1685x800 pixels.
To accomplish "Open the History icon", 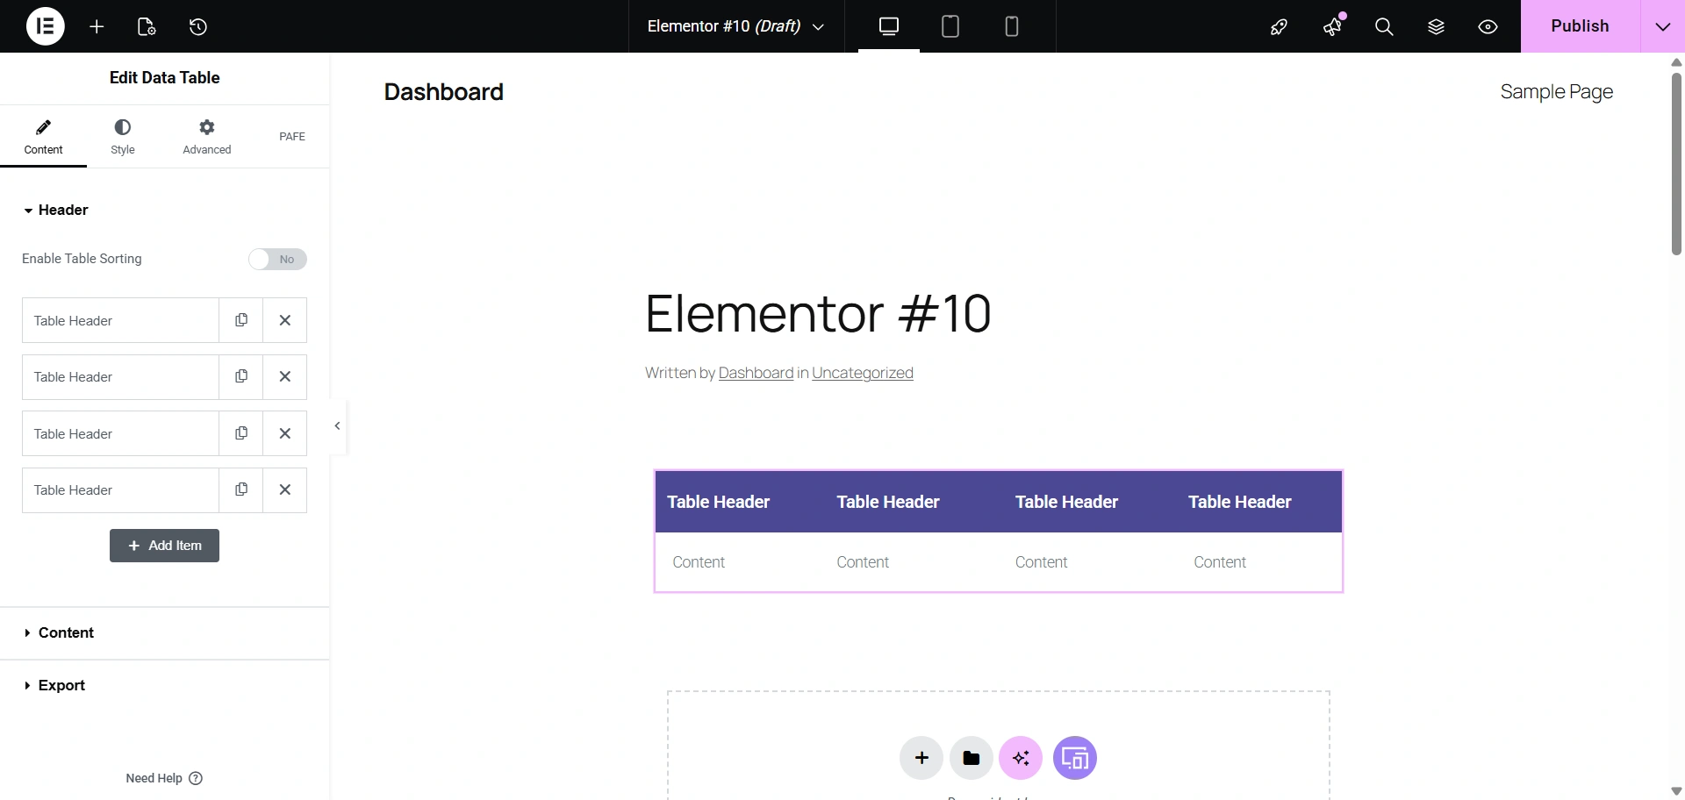I will pos(198,26).
